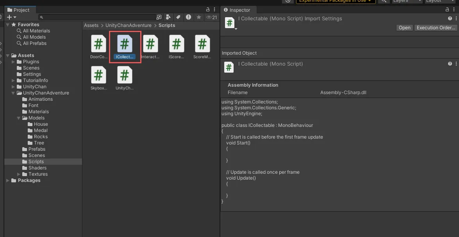459x237 pixels.
Task: Open the DoorCo... script asset
Action: [98, 44]
